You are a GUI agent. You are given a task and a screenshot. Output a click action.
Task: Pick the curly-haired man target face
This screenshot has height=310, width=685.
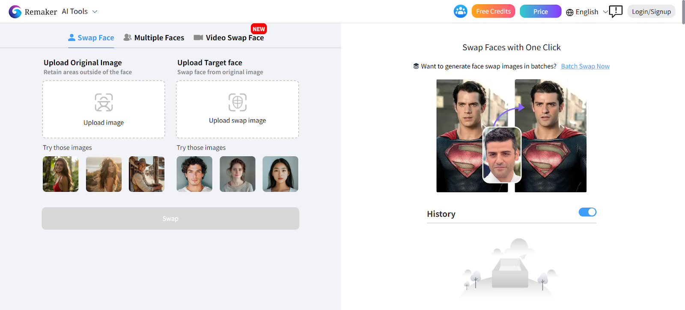[x=194, y=174]
